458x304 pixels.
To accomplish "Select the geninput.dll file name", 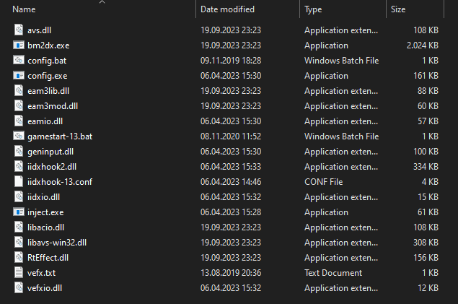I will click(50, 152).
